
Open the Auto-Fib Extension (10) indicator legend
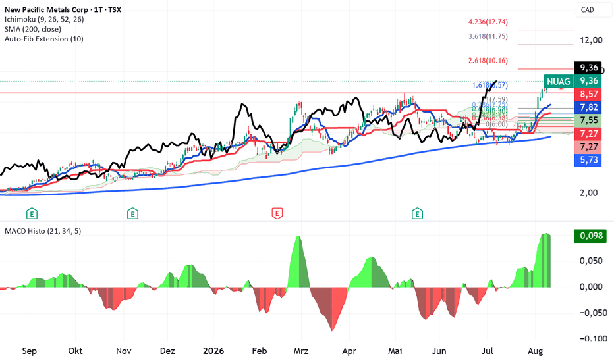[x=44, y=39]
